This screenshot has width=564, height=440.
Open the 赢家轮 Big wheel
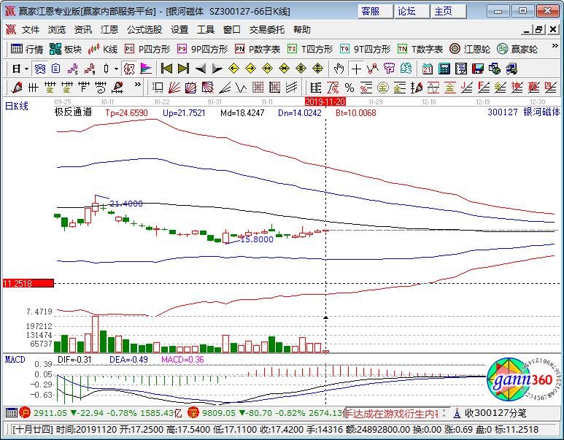[x=517, y=49]
